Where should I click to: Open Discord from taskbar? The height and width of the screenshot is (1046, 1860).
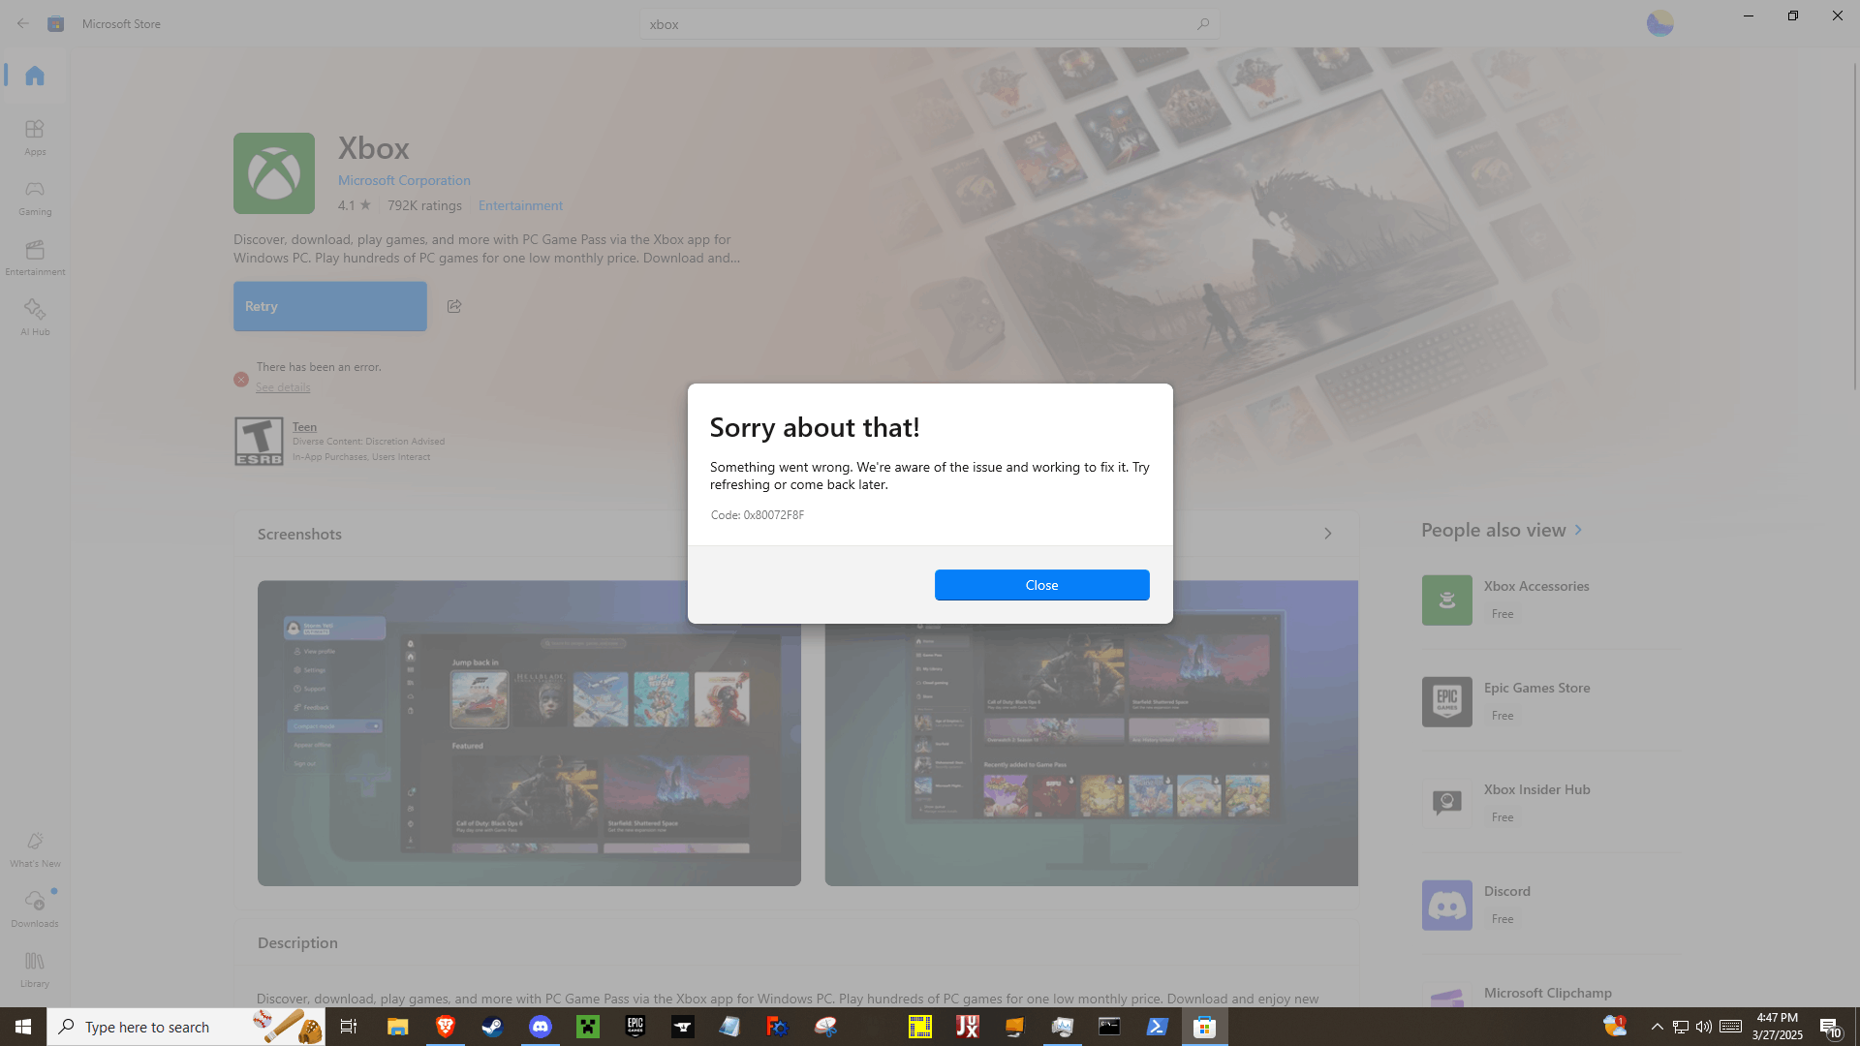[x=540, y=1027]
